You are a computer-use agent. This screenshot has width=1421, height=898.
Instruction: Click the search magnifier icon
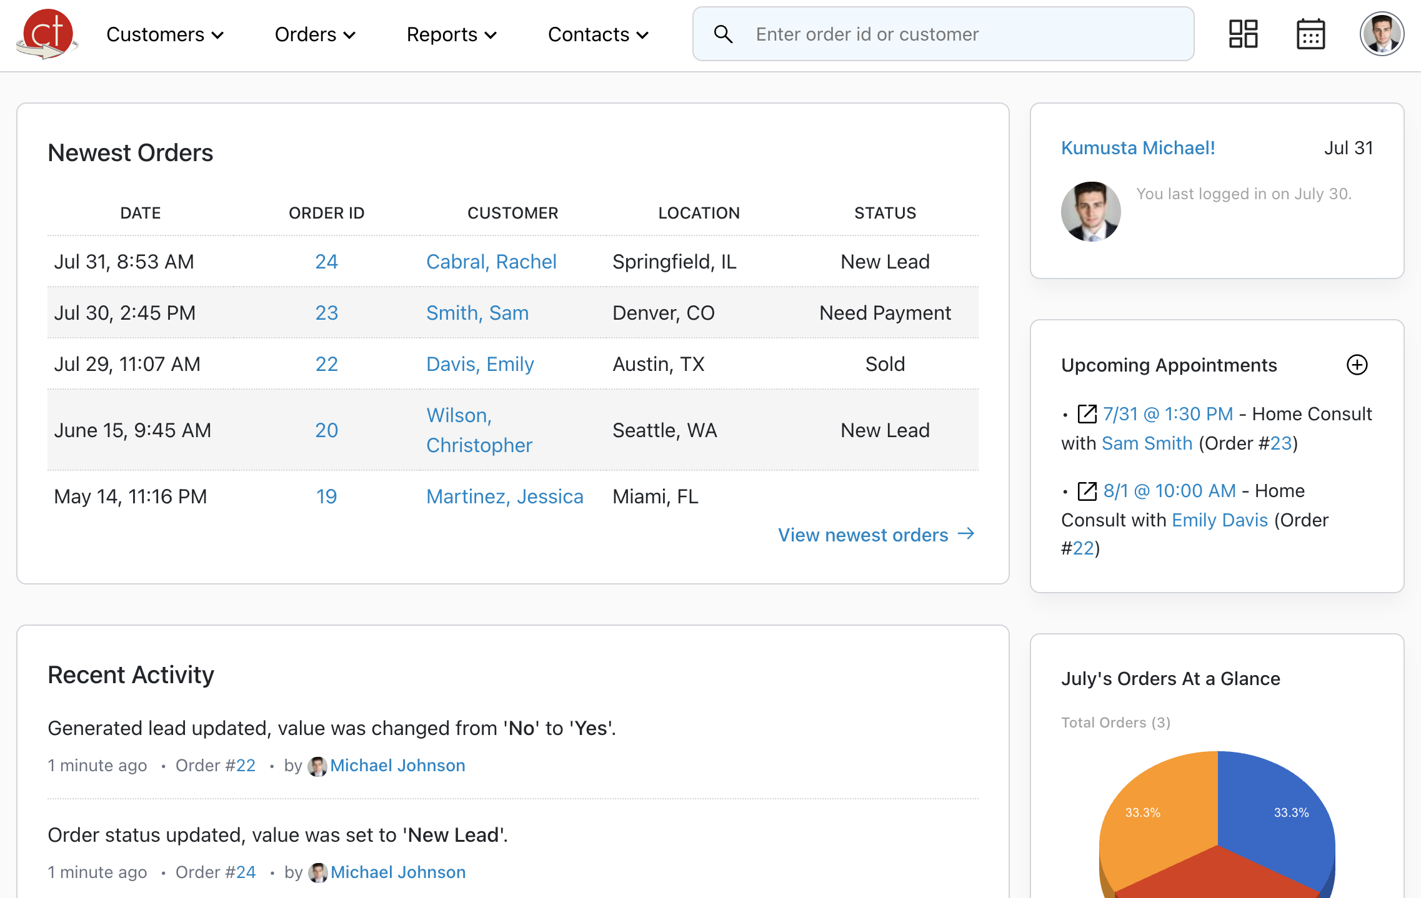(724, 34)
